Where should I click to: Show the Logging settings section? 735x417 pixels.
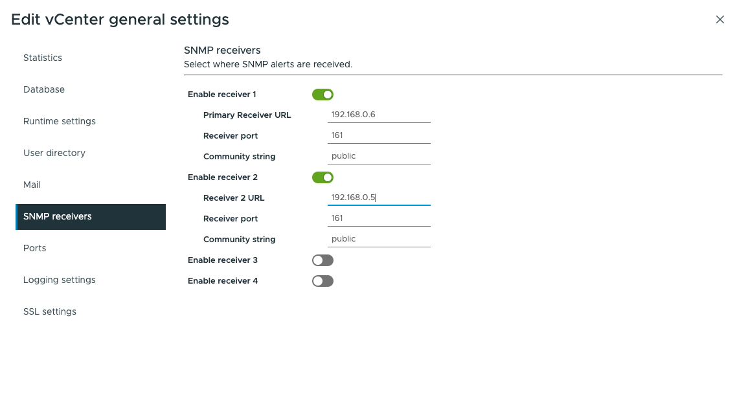pos(60,280)
